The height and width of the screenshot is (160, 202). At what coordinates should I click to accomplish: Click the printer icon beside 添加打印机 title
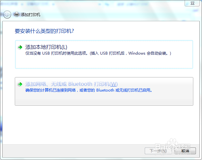17,14
